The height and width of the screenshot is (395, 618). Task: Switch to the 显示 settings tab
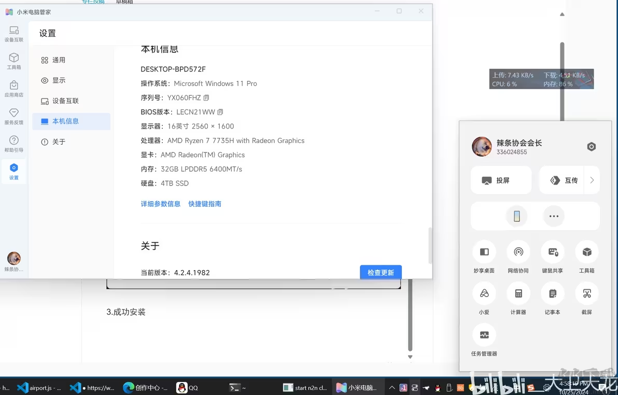[71, 80]
